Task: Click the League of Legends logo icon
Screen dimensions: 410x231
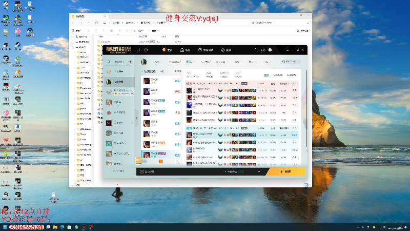Action: coord(144,62)
